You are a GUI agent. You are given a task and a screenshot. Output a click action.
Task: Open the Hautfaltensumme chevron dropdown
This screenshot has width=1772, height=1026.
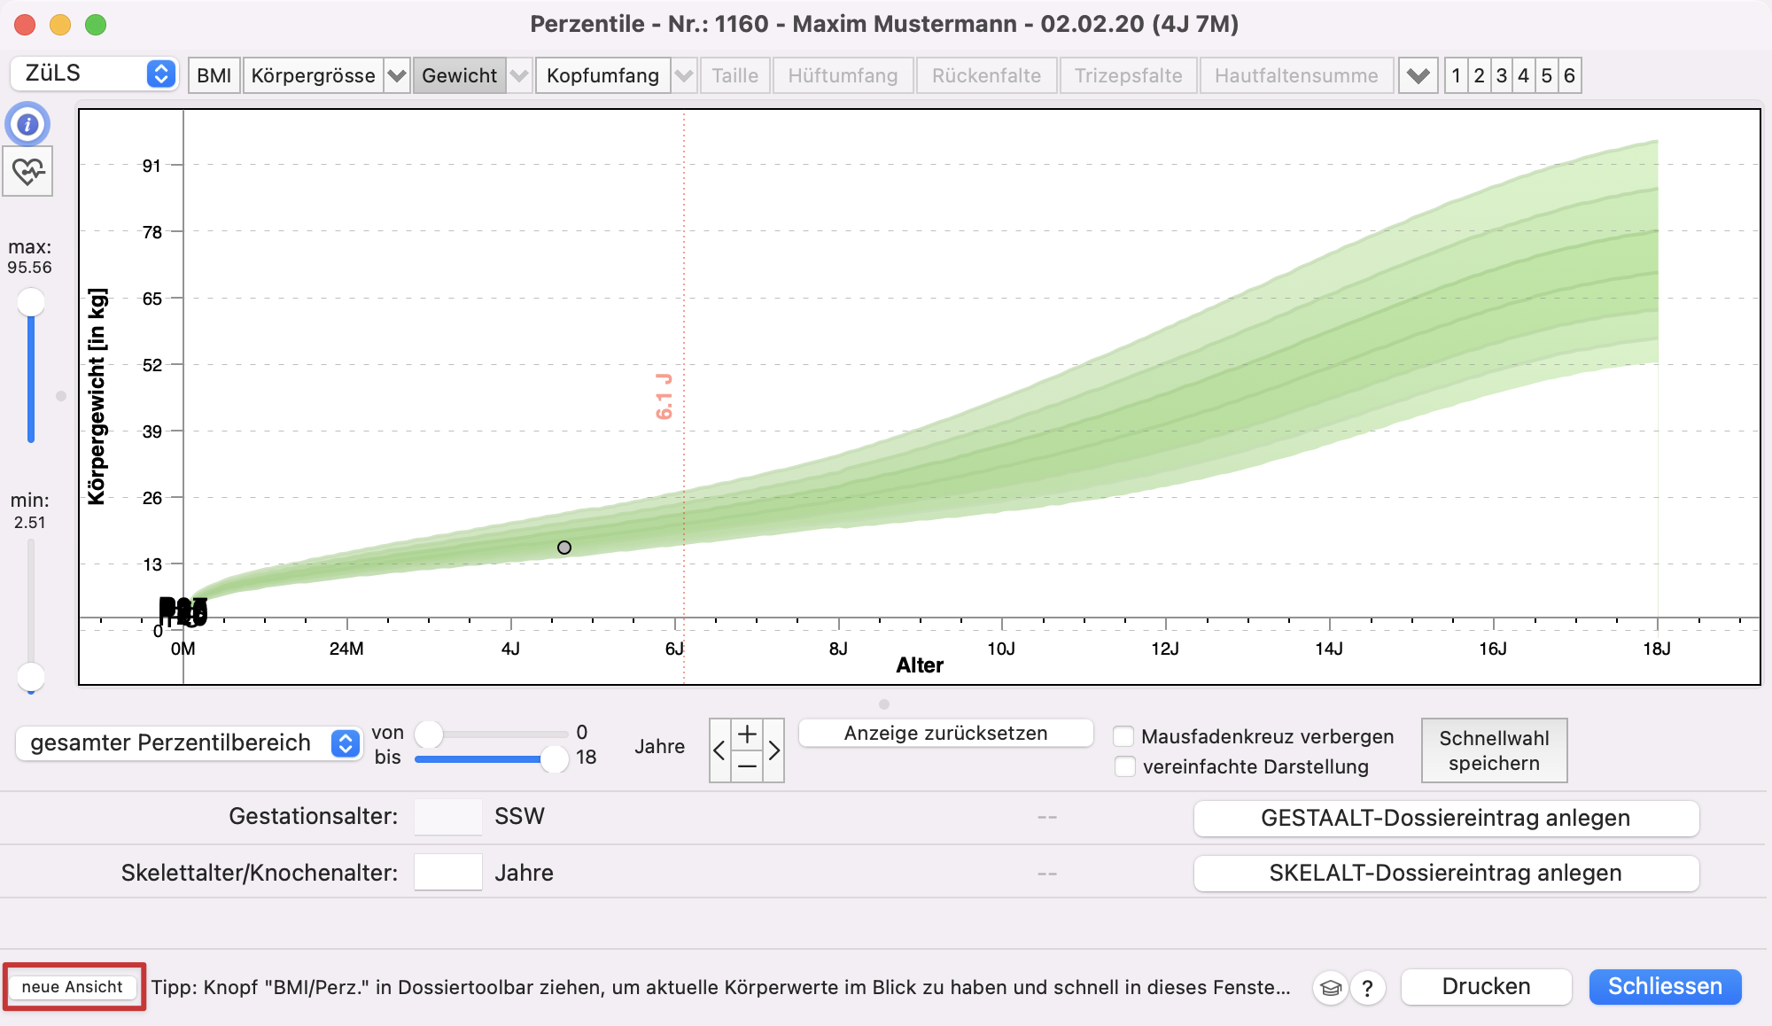[x=1418, y=75]
